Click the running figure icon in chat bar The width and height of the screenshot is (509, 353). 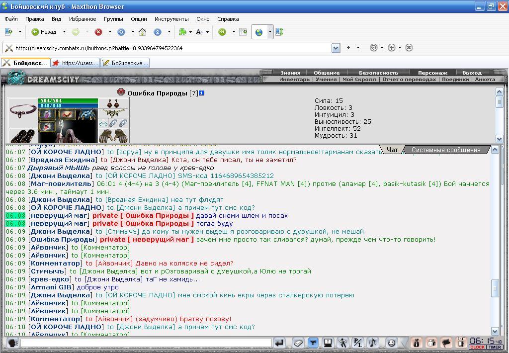(x=343, y=343)
